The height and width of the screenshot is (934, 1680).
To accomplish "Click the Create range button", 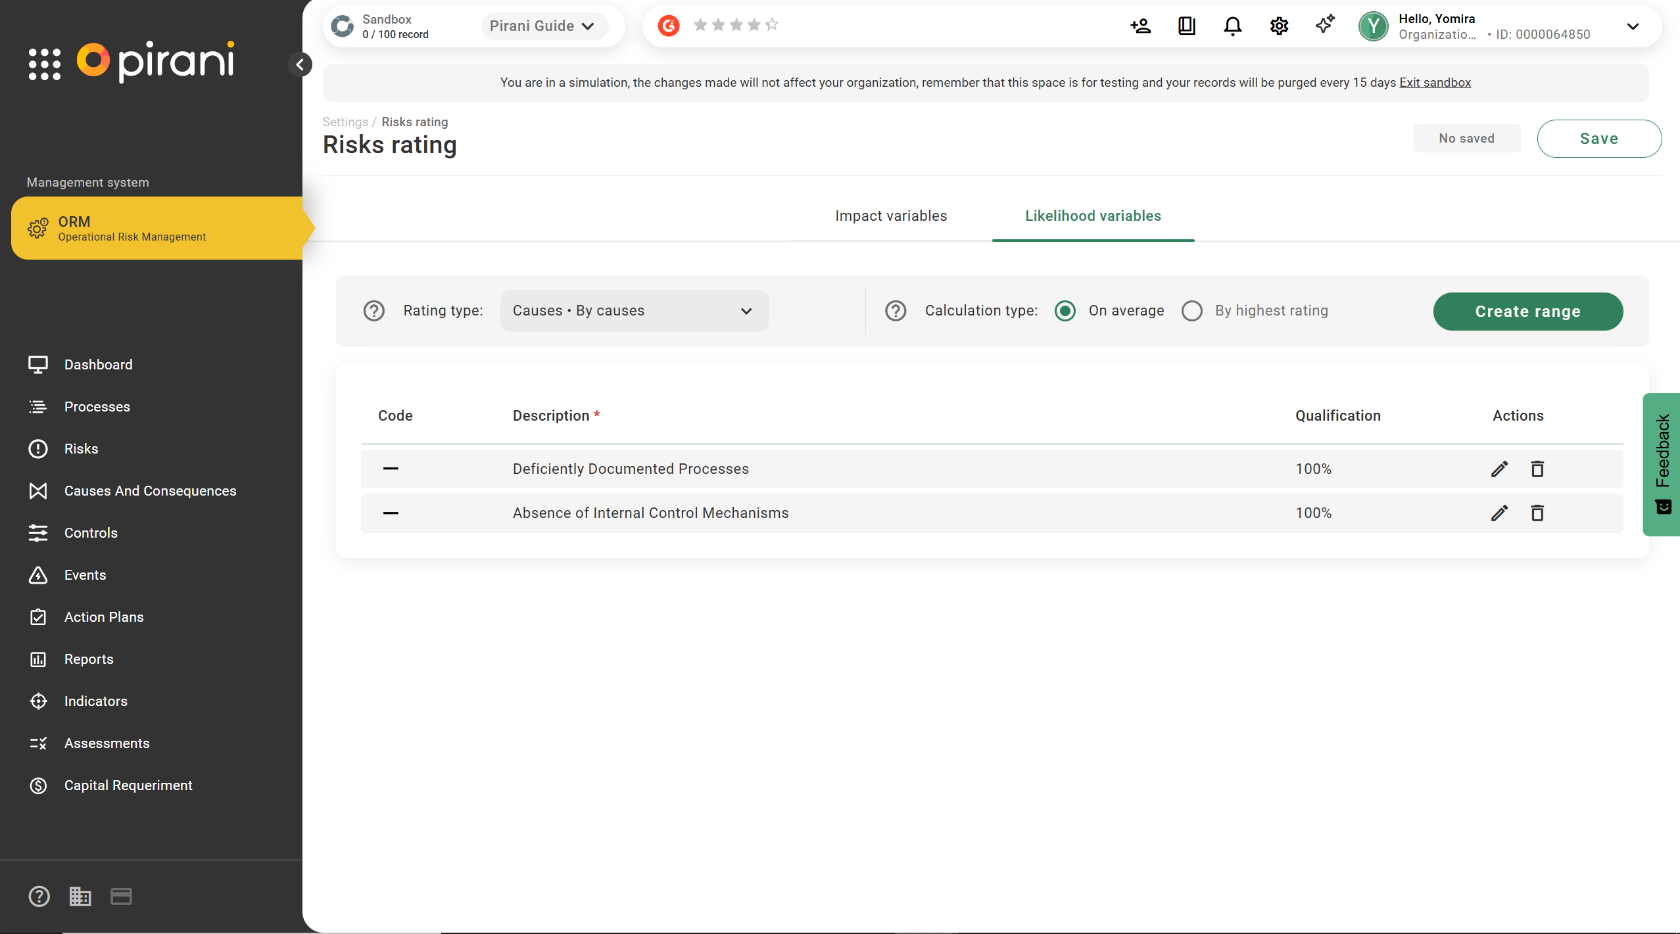I will pos(1527,312).
